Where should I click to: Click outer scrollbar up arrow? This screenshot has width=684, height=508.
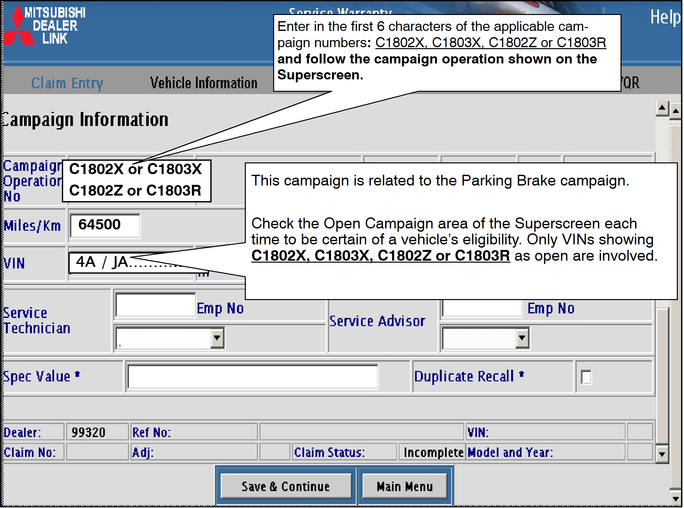[x=676, y=111]
